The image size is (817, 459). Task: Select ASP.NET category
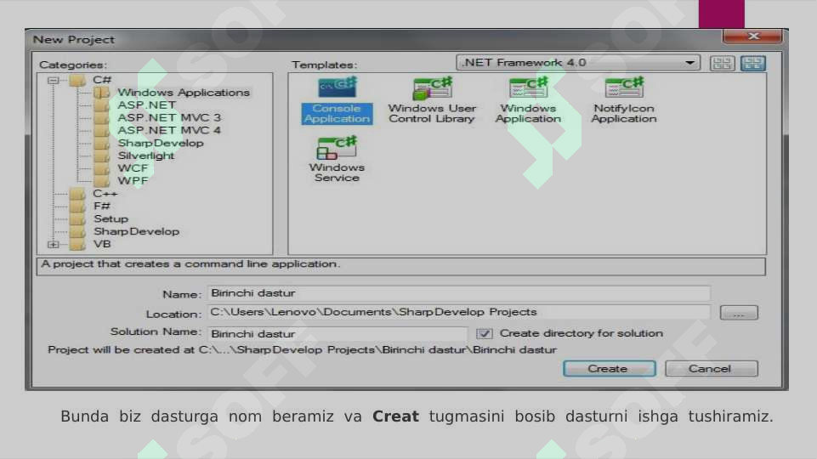pyautogui.click(x=146, y=105)
